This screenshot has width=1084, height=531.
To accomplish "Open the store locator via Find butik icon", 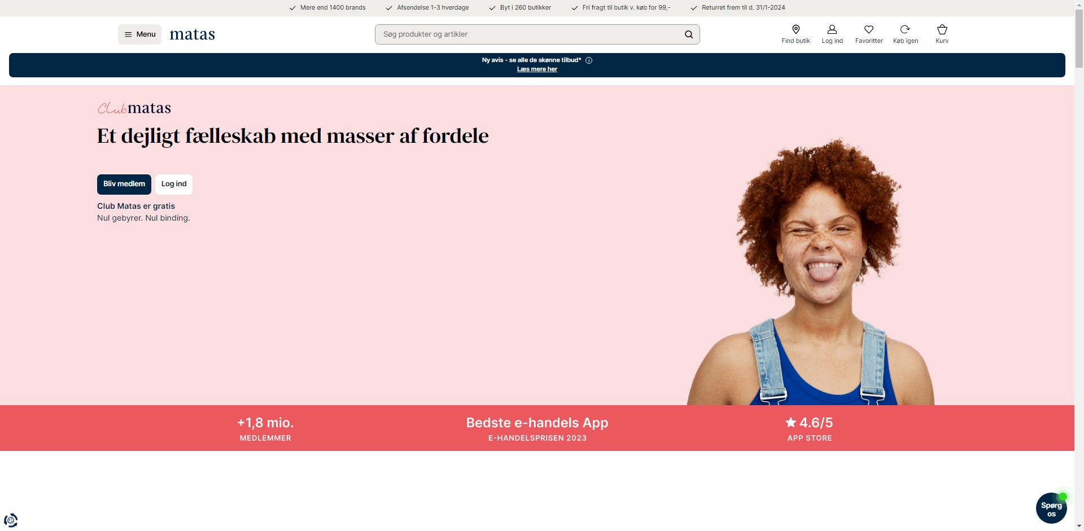I will [x=795, y=34].
